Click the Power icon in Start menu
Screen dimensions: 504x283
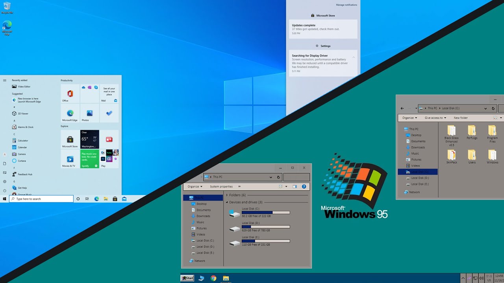tap(5, 190)
